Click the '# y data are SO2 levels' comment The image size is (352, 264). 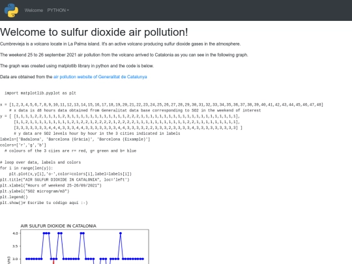(96, 134)
